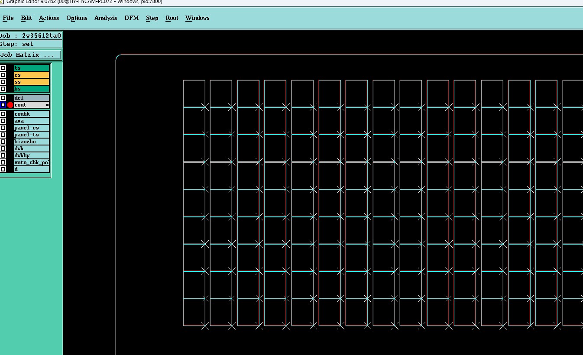The width and height of the screenshot is (583, 355).
Task: Open the Actions menu
Action: (x=49, y=18)
